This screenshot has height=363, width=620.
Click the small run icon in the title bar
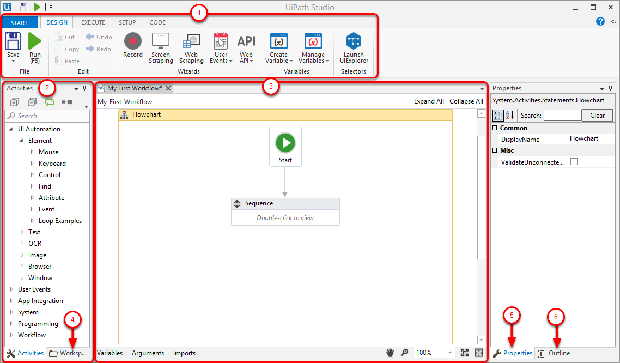click(37, 7)
